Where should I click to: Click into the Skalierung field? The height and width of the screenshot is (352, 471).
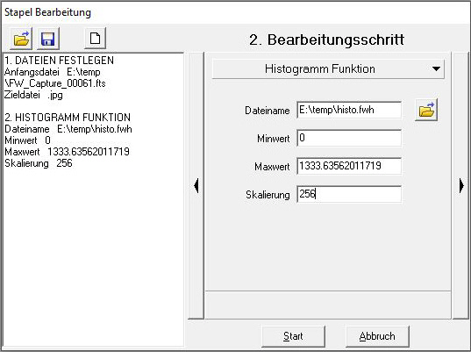[x=349, y=194]
